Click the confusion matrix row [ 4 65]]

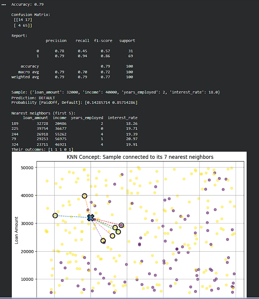(23, 25)
